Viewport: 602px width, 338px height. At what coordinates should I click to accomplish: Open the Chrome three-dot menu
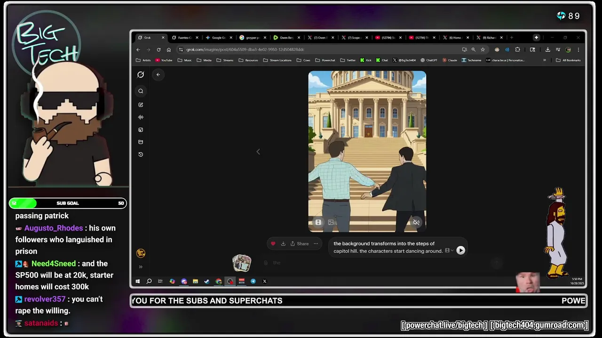point(578,50)
